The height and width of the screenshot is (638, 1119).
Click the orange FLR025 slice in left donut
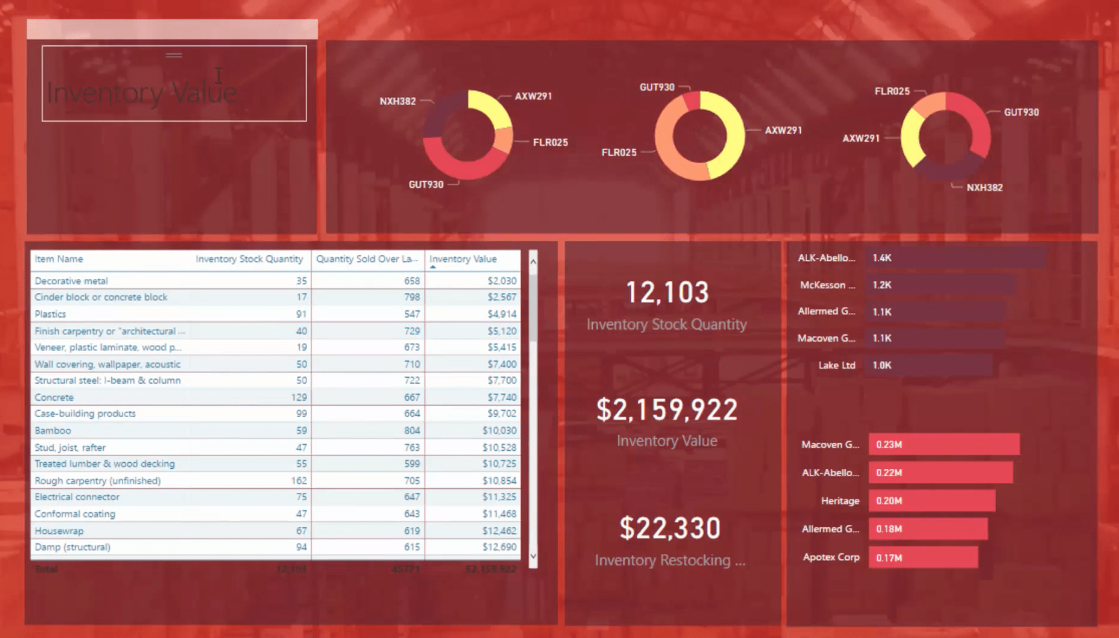(x=503, y=140)
